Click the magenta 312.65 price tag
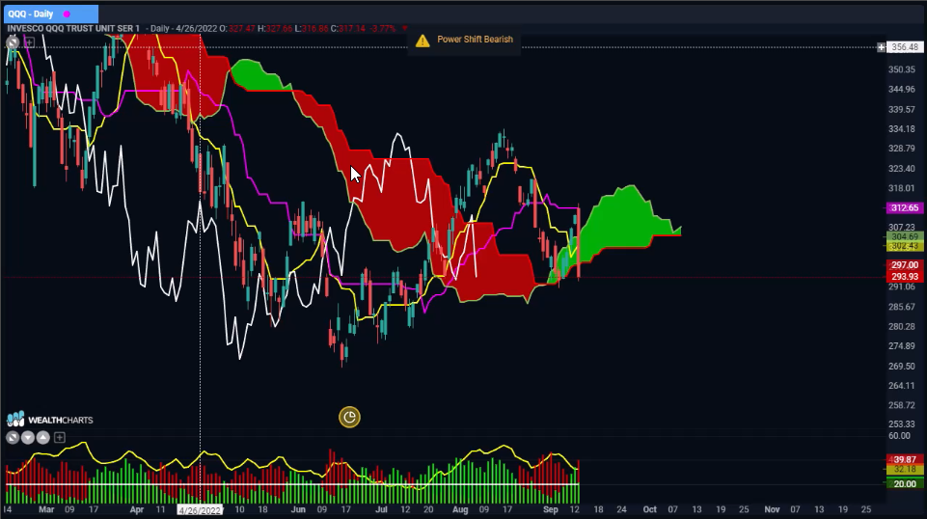 904,208
